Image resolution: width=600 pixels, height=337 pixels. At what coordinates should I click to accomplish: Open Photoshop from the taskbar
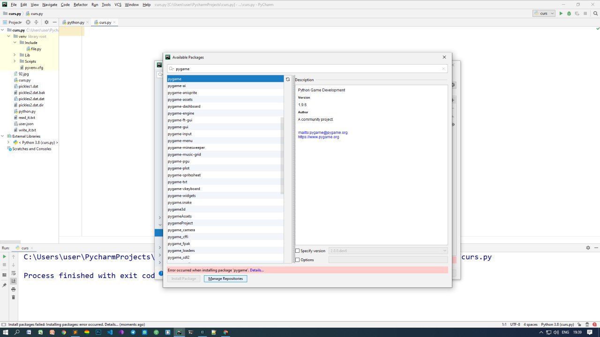[98, 332]
